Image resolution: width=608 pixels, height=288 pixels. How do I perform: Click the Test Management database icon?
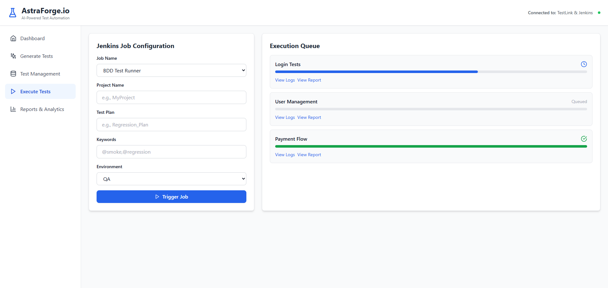(13, 74)
